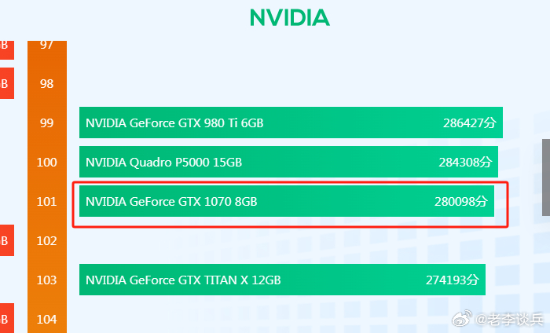
Task: Click rank number 103
Action: [46, 280]
